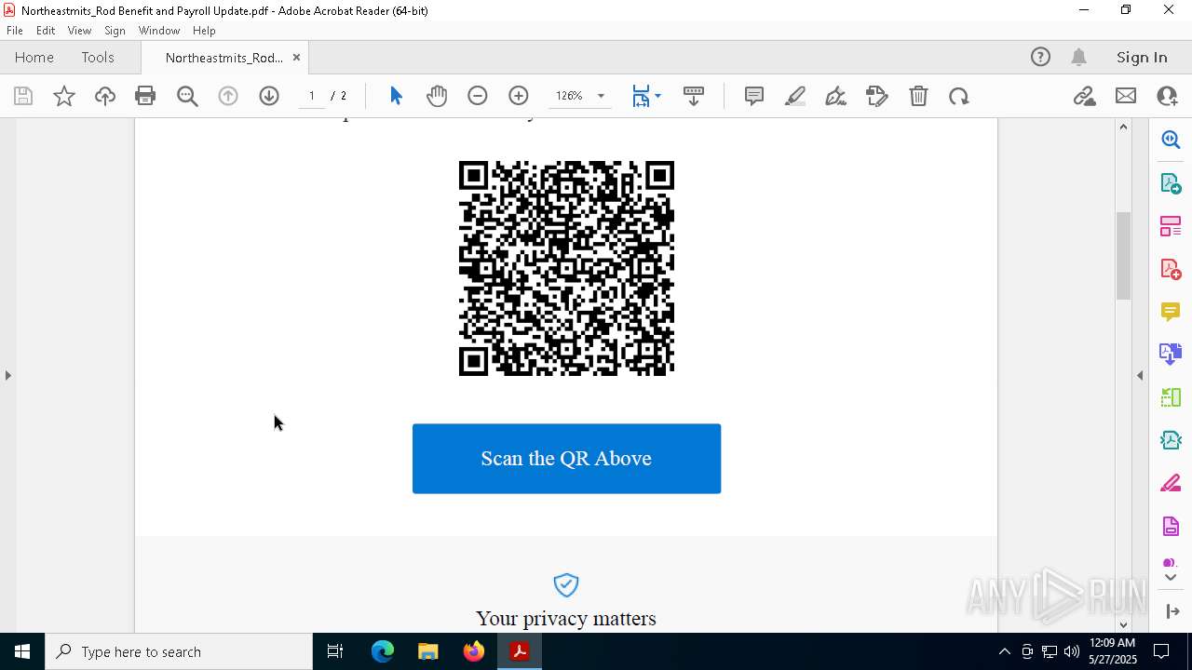The image size is (1192, 670).
Task: Open the Help menu
Action: click(204, 31)
